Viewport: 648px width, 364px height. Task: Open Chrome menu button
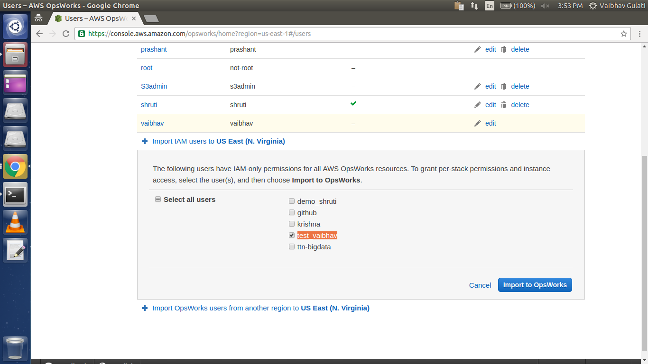[639, 34]
